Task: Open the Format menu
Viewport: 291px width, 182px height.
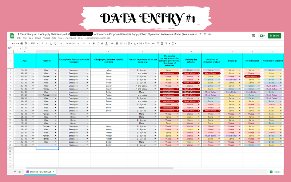Action: 46,38
